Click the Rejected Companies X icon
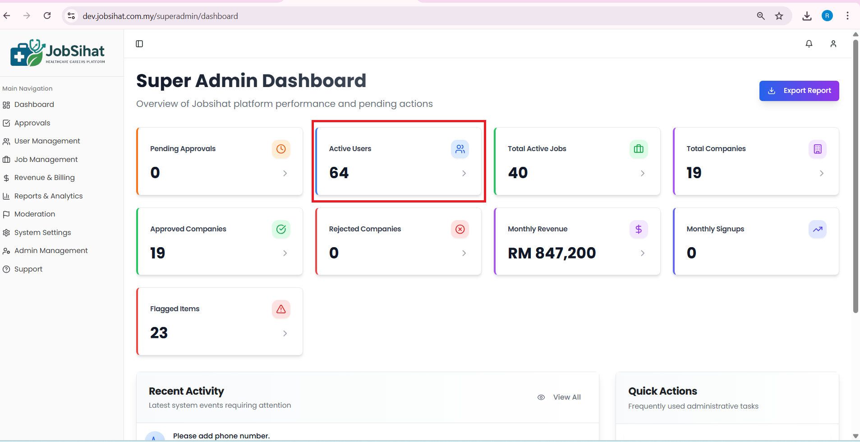 click(460, 229)
